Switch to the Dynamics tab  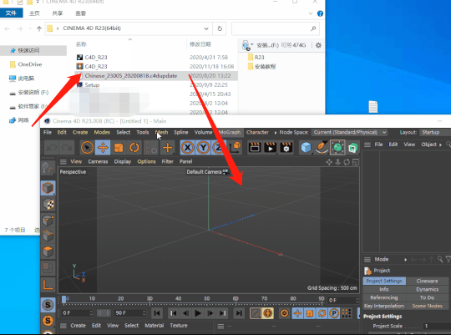[x=427, y=289]
